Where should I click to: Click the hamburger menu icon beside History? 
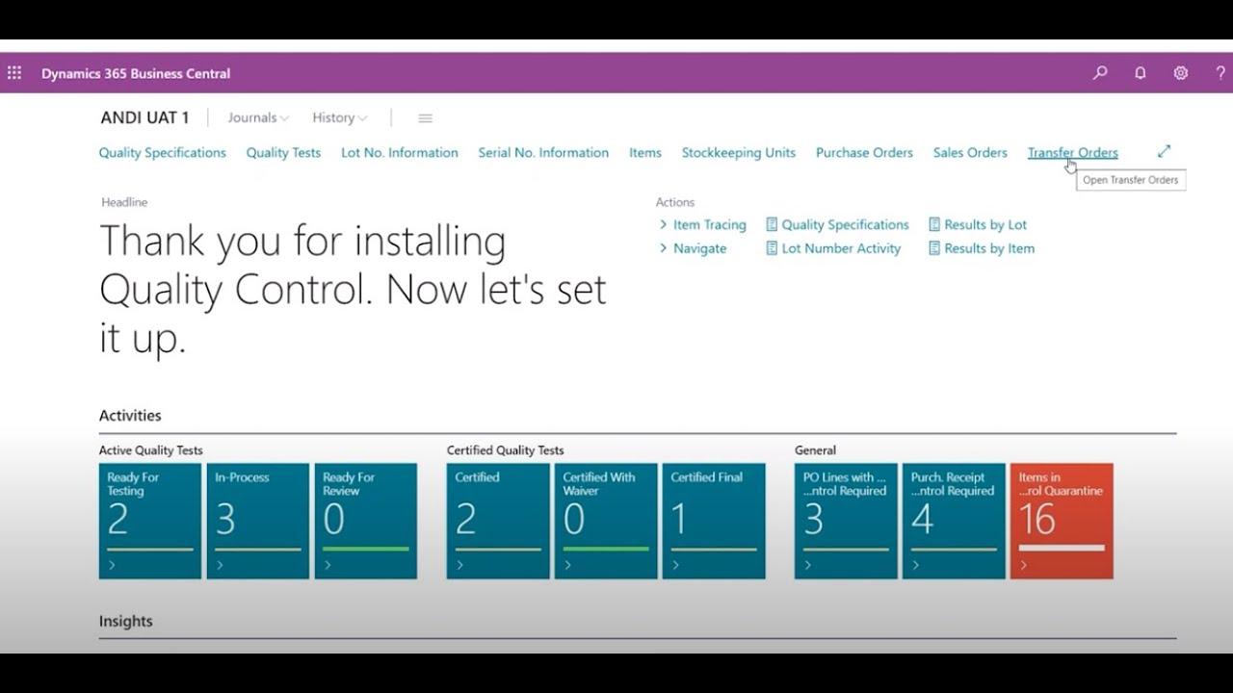click(425, 118)
